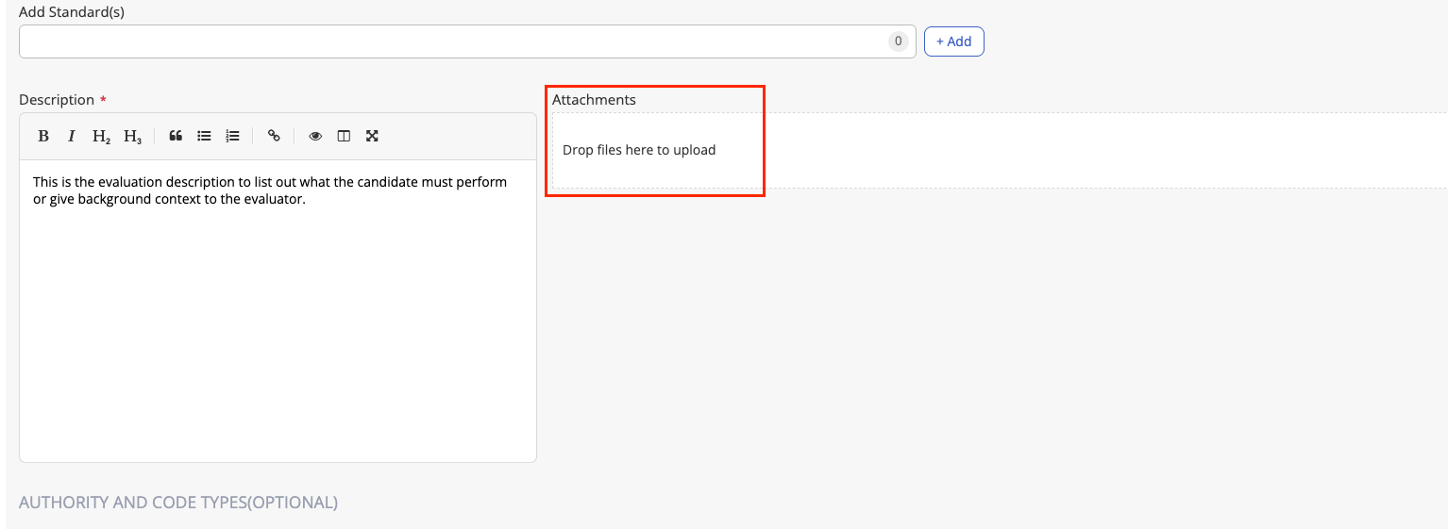Toggle bold formatting in description editor
The height and width of the screenshot is (529, 1448).
tap(43, 136)
